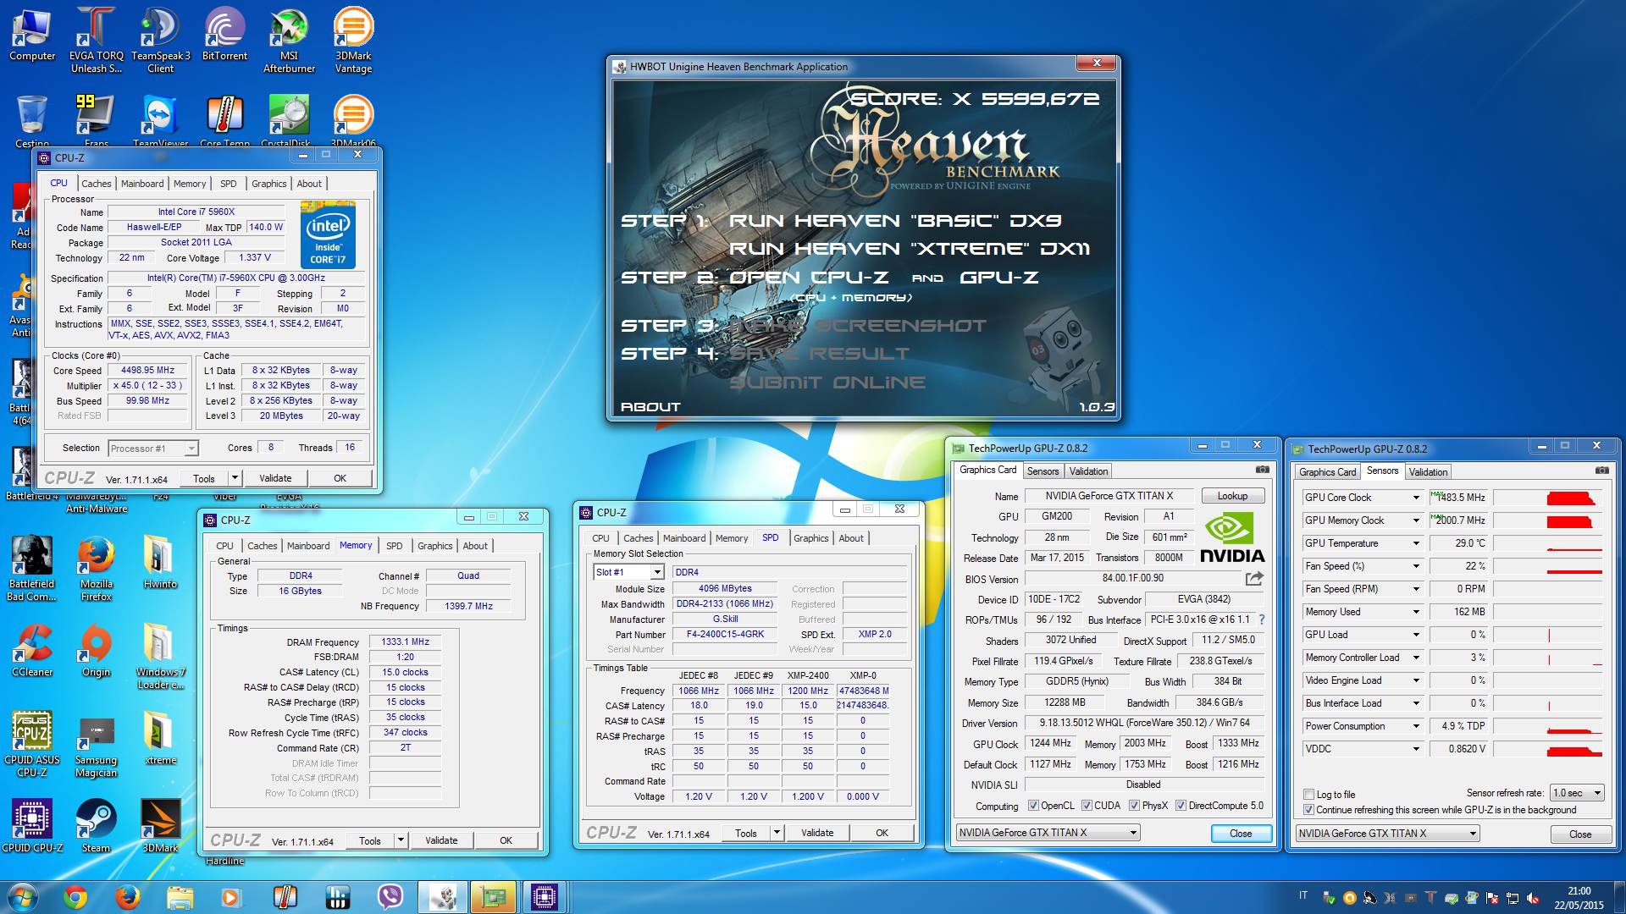Toggle the CUDA checkbox in GPU-Z

point(1086,806)
